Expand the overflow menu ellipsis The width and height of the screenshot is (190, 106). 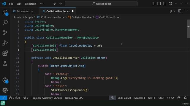coord(42,4)
